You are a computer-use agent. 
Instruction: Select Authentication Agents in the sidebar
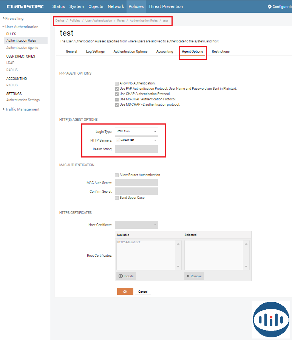pos(22,48)
